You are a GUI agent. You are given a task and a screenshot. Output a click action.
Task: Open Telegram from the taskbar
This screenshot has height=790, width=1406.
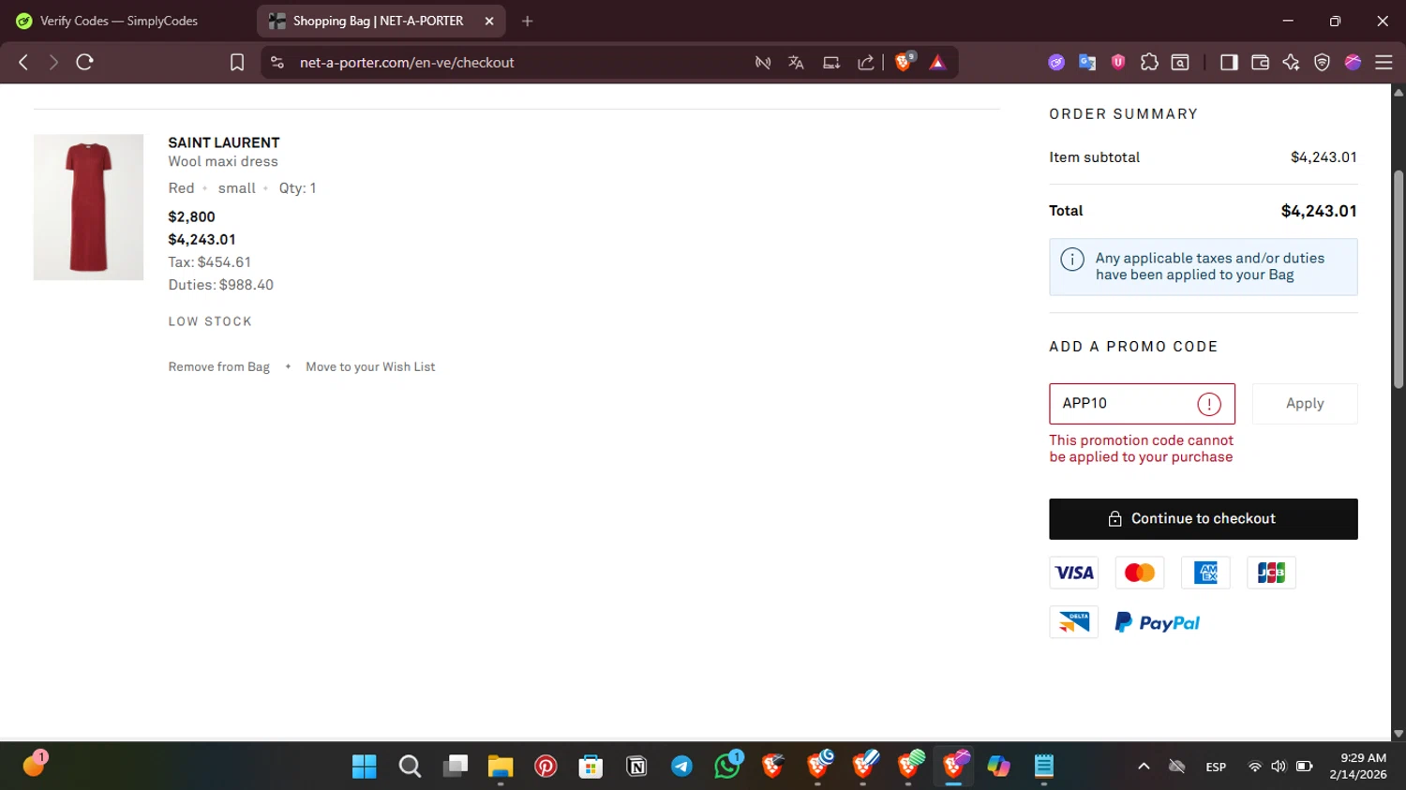(x=681, y=767)
